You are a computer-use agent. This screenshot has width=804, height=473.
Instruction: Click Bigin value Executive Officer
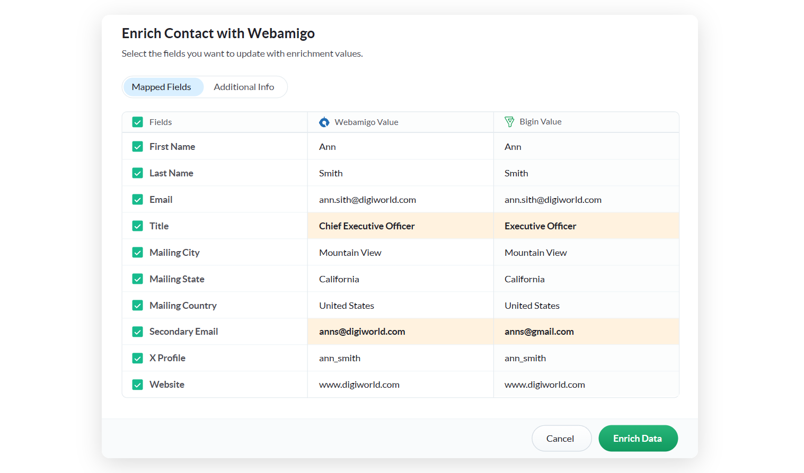(x=540, y=226)
